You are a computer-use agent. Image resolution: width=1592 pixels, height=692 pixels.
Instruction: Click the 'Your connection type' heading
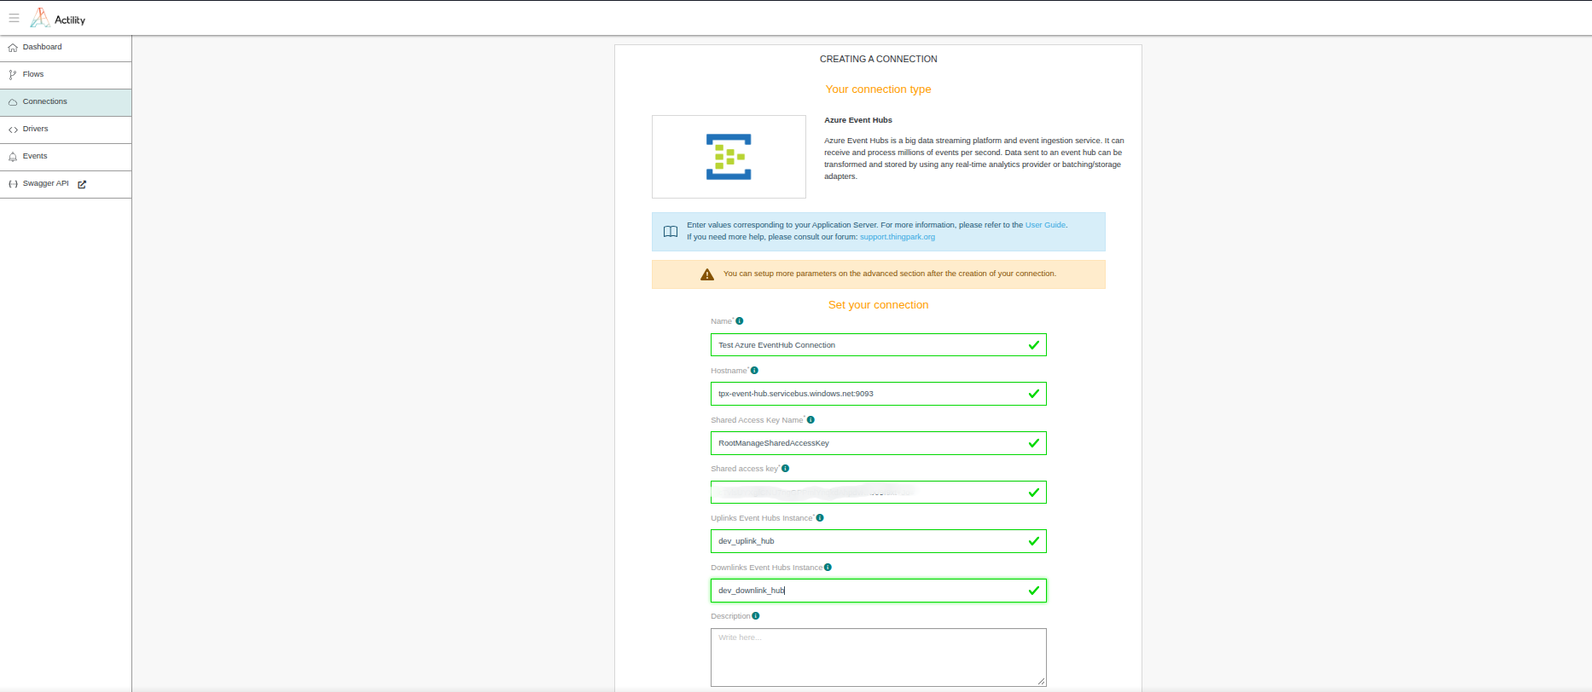point(878,89)
